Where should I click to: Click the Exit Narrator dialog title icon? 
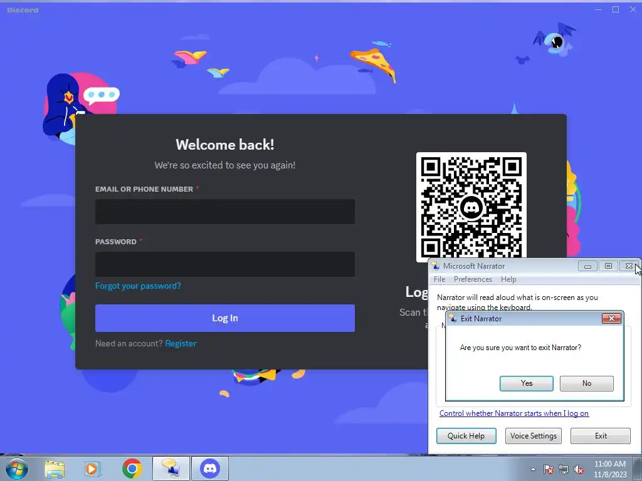click(x=453, y=318)
